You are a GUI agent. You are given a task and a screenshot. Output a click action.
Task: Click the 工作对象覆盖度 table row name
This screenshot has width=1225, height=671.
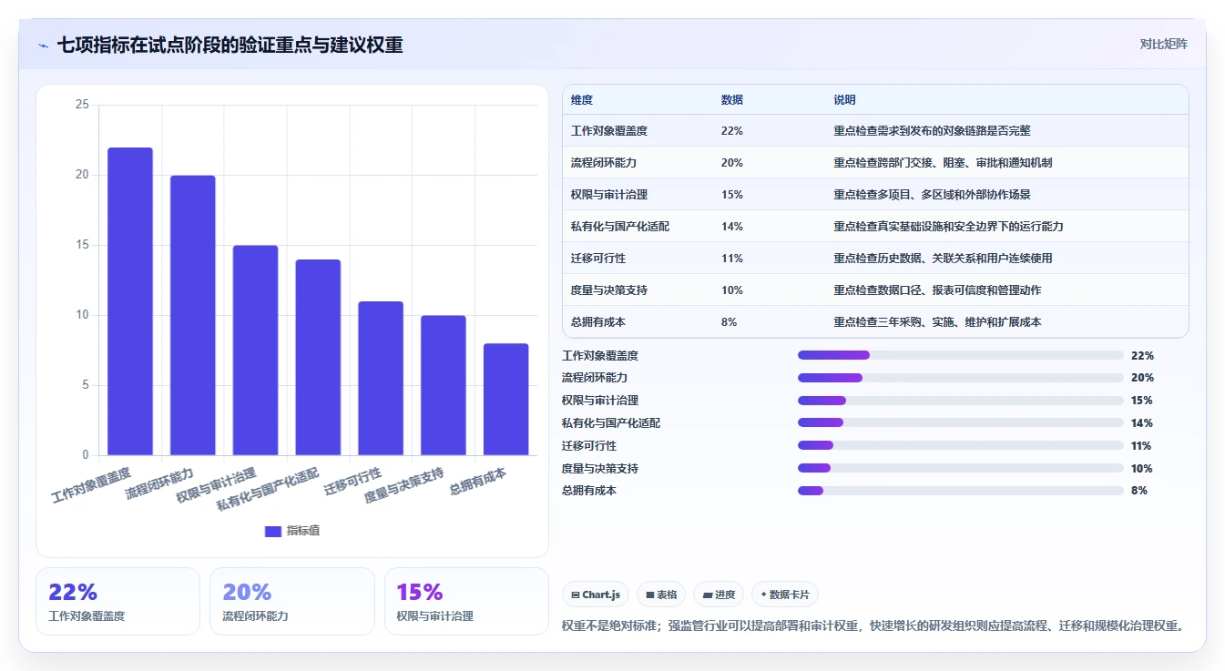point(609,131)
